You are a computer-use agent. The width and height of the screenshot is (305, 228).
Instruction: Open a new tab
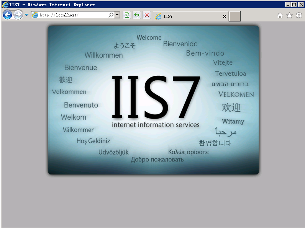[234, 16]
